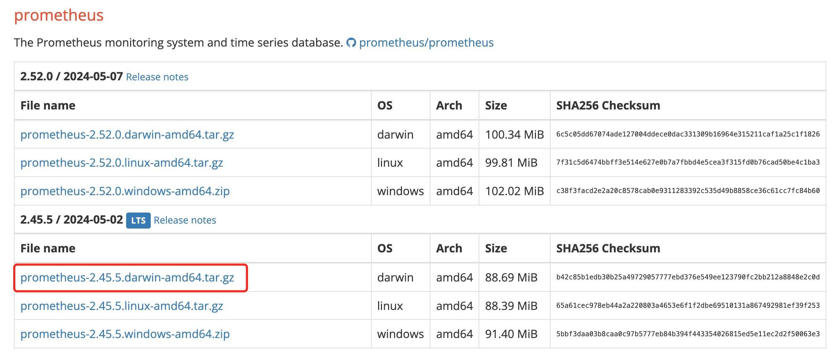This screenshot has width=836, height=359.
Task: Select the 2.45.5 windows SHA256 checksum
Action: [688, 334]
